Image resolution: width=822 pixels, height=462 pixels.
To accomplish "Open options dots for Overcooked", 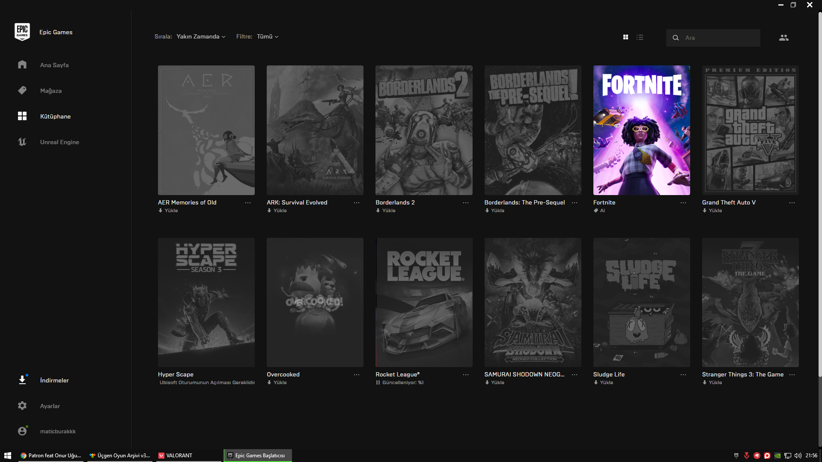I will [357, 375].
